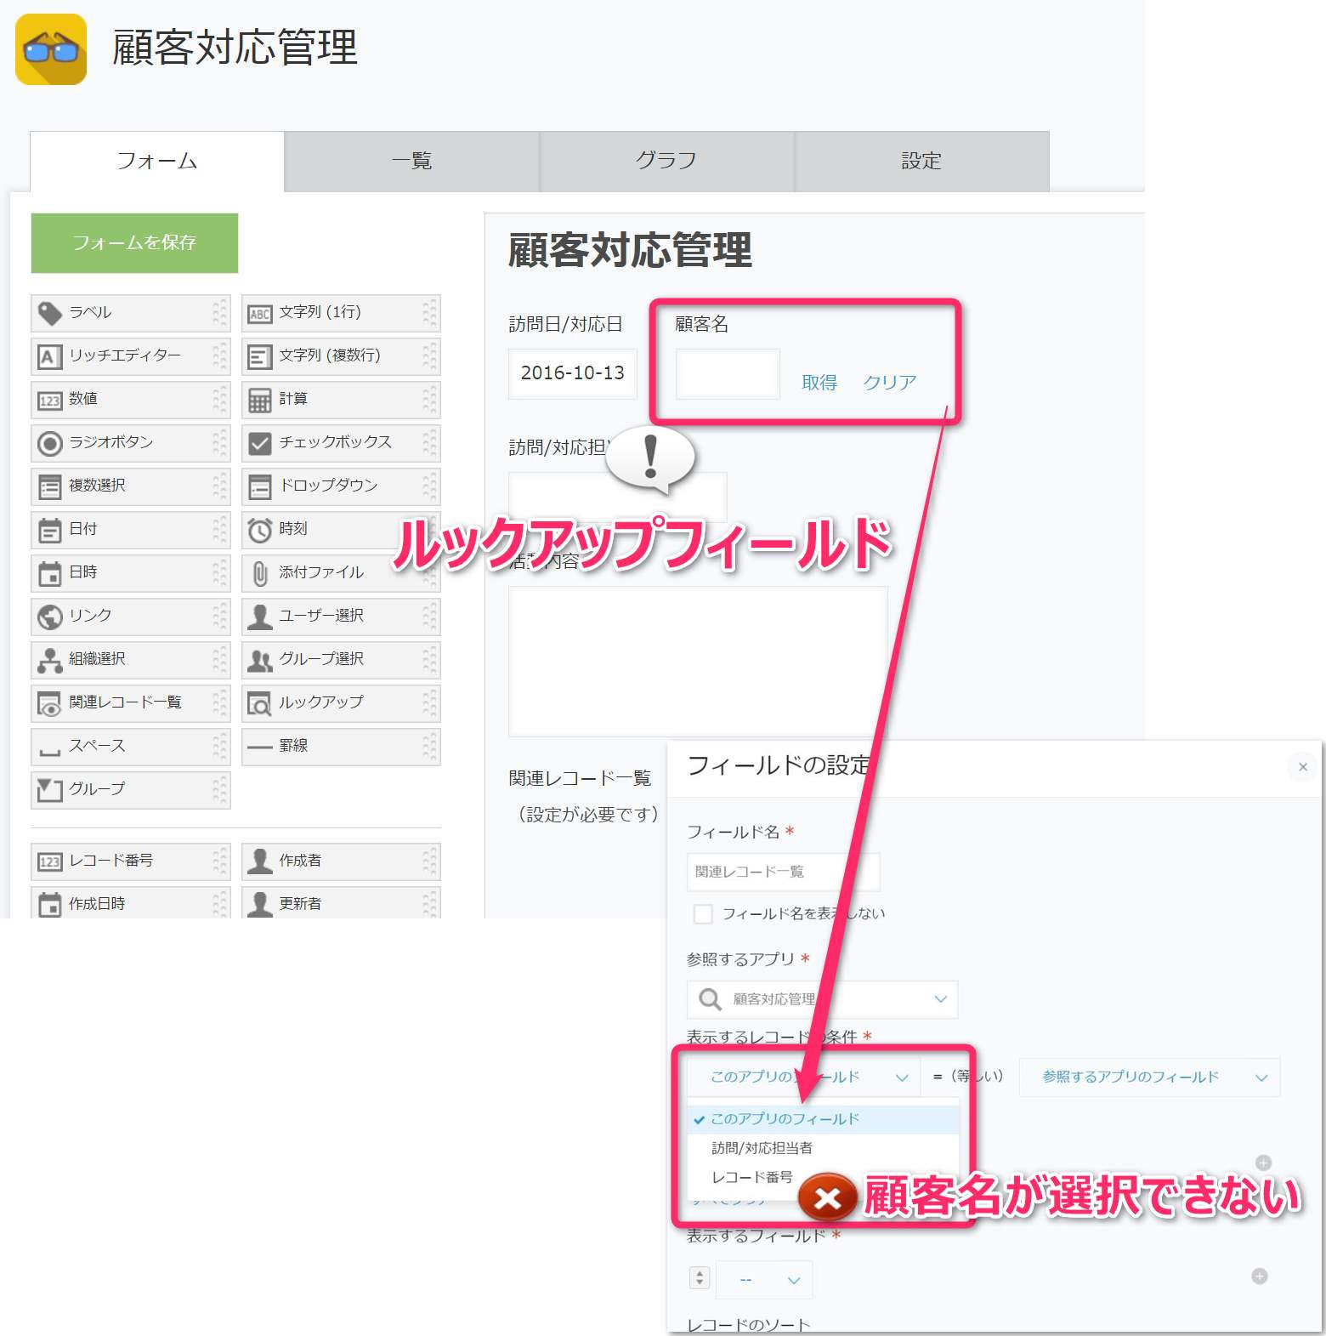Click the 取得 link

(819, 383)
